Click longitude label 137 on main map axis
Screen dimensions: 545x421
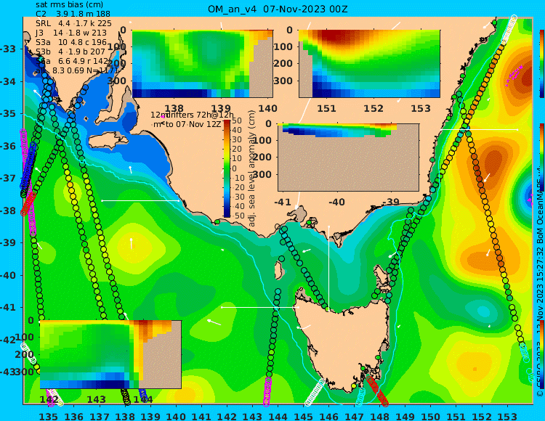(x=100, y=417)
